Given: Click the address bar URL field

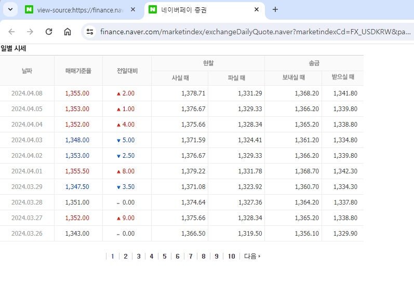Looking at the screenshot, I should tap(255, 32).
